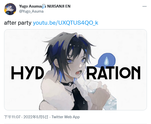This screenshot has height=124, width=151.
Task: Click the tweet timestamp 下午11:07
Action: coord(12,117)
